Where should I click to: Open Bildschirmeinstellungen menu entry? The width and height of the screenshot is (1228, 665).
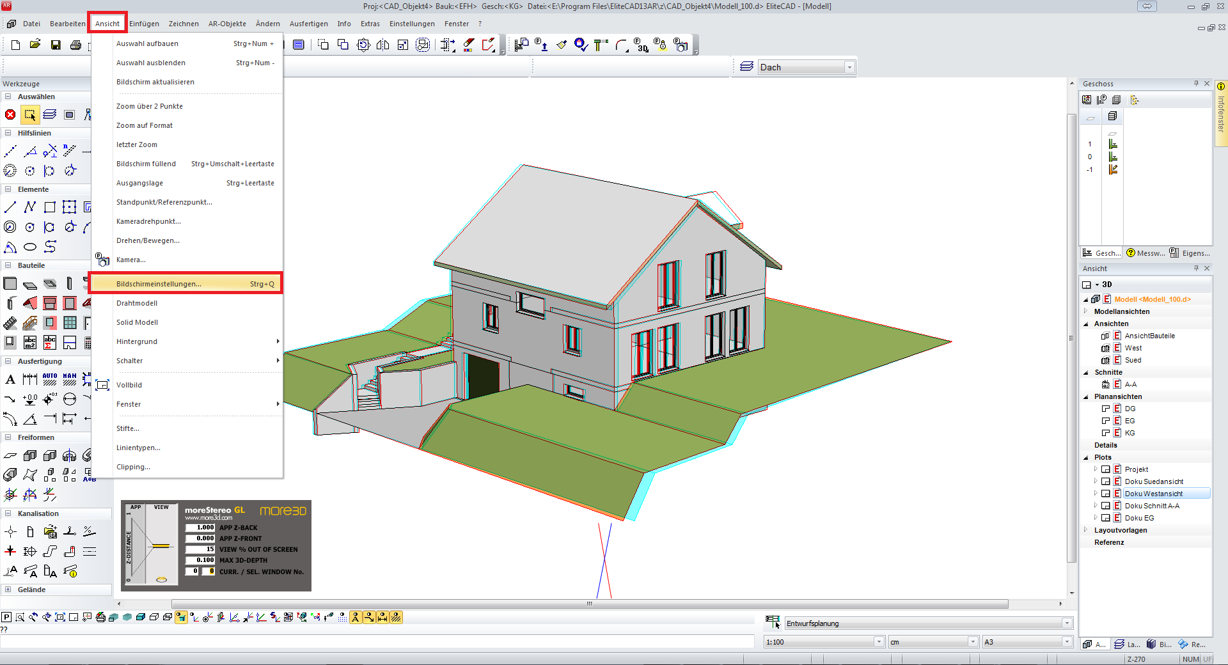click(185, 284)
